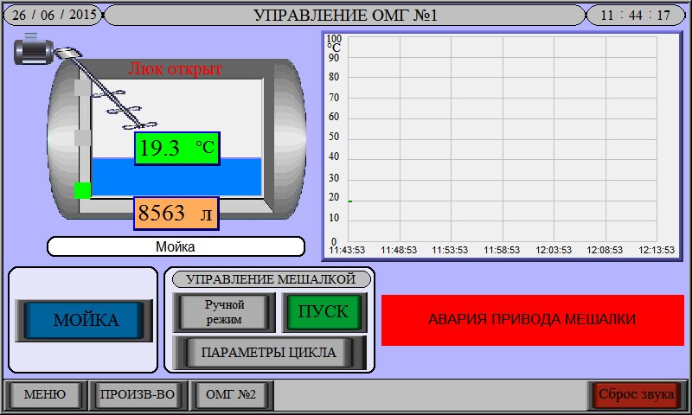This screenshot has height=415, width=692.
Task: Switch to the ОМГ №2 screen
Action: point(231,395)
